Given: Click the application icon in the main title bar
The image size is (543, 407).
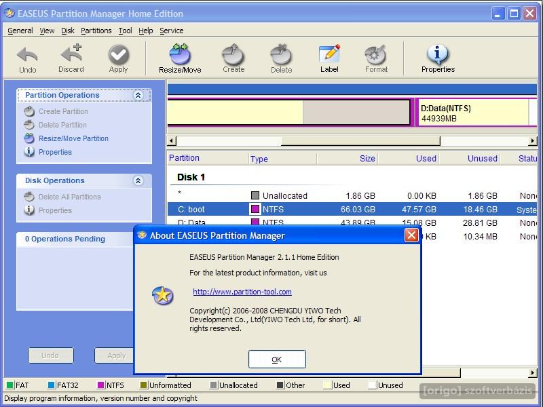Looking at the screenshot, I should click(10, 14).
